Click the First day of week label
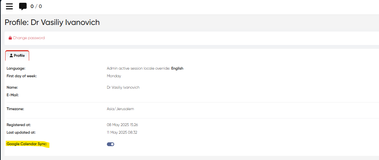The image size is (379, 160). tap(22, 76)
